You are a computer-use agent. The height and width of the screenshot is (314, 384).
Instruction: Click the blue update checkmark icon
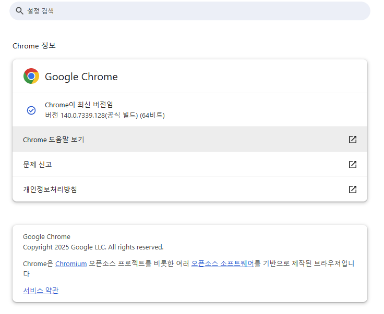[31, 110]
